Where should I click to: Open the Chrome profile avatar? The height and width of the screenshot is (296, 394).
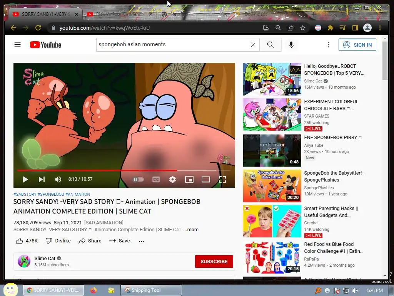[367, 28]
